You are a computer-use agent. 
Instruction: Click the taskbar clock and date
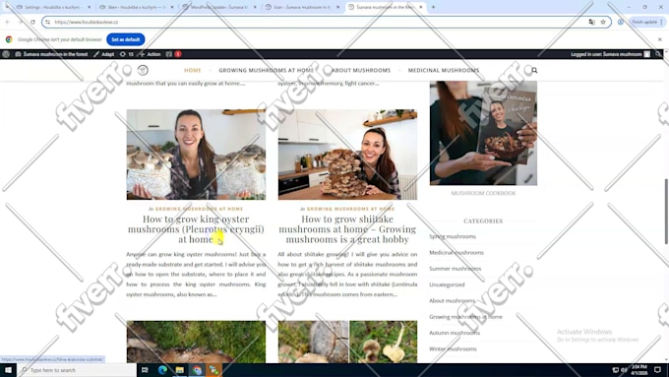[x=639, y=370]
